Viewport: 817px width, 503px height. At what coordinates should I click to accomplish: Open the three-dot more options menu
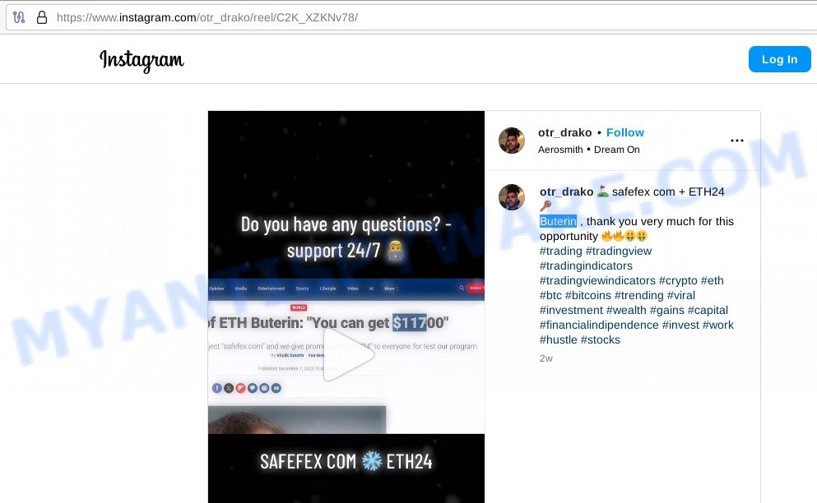(x=736, y=141)
